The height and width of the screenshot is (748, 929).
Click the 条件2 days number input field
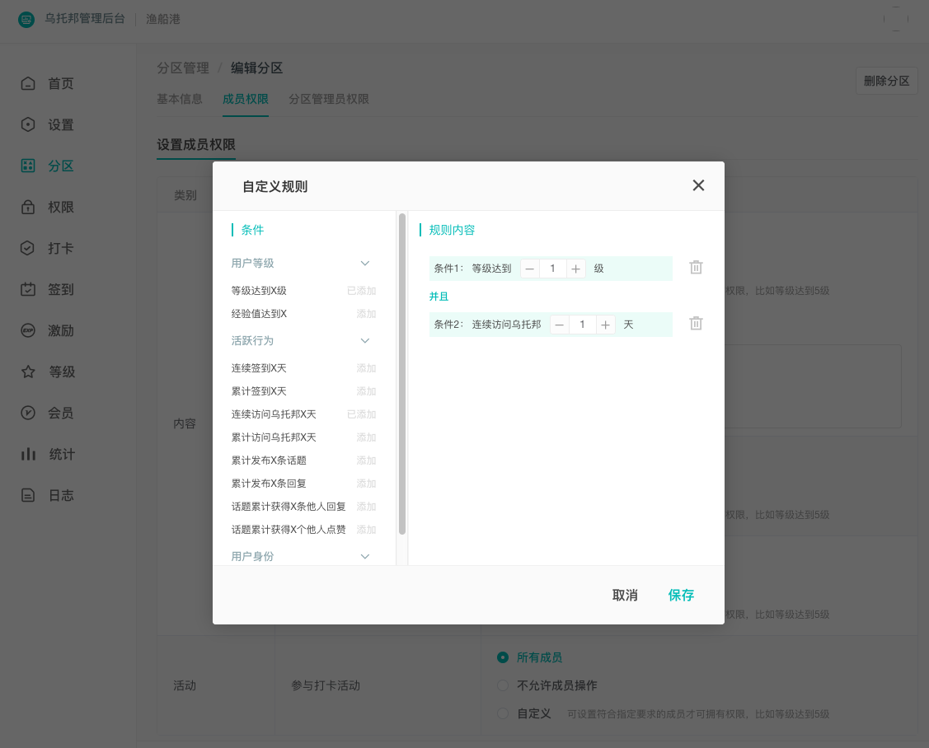tap(583, 325)
